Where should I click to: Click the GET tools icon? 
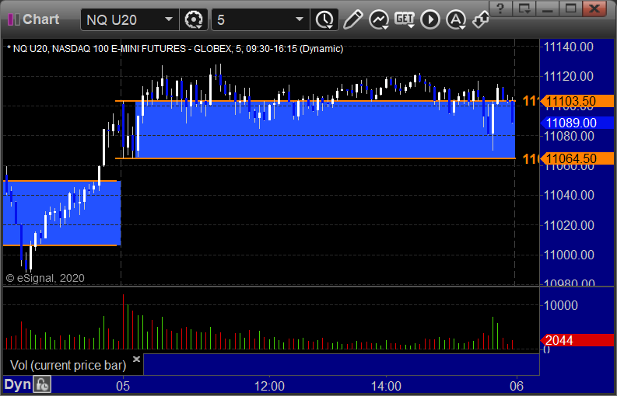pyautogui.click(x=405, y=19)
